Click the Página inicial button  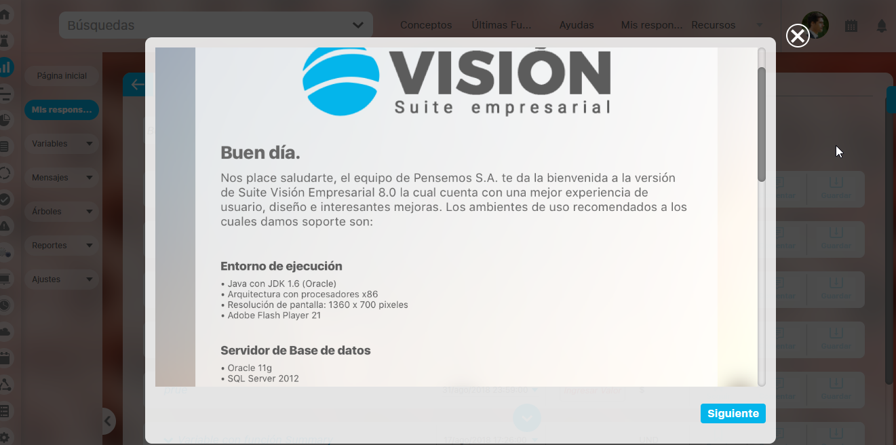point(62,76)
